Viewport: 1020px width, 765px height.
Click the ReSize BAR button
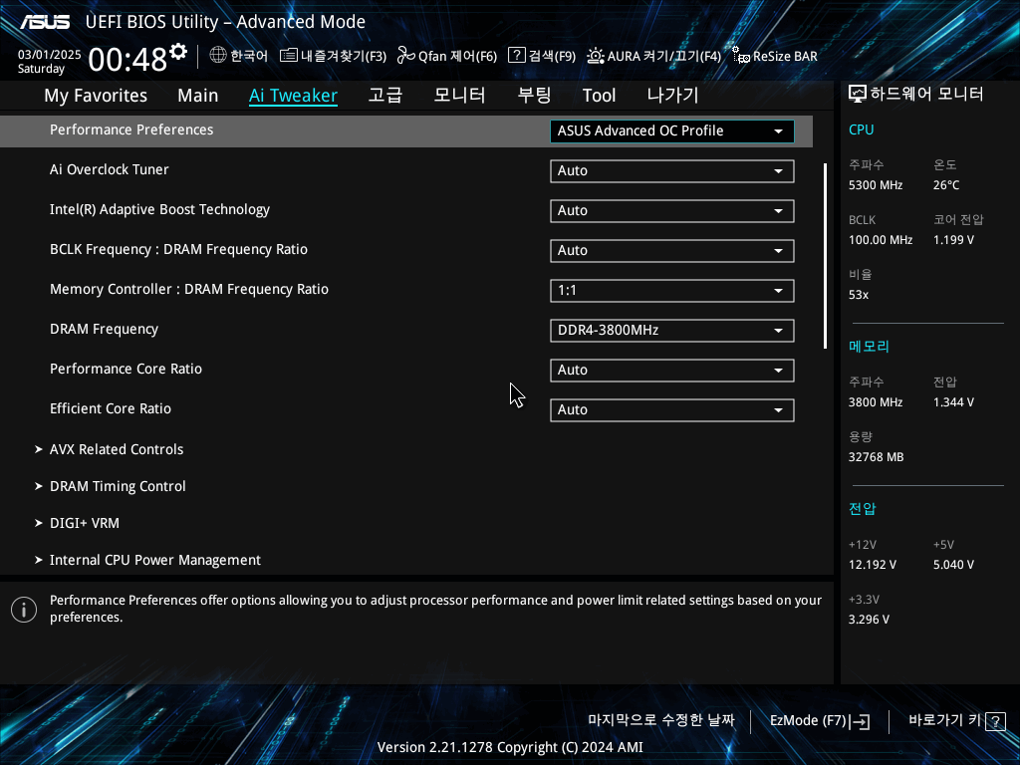(x=775, y=56)
